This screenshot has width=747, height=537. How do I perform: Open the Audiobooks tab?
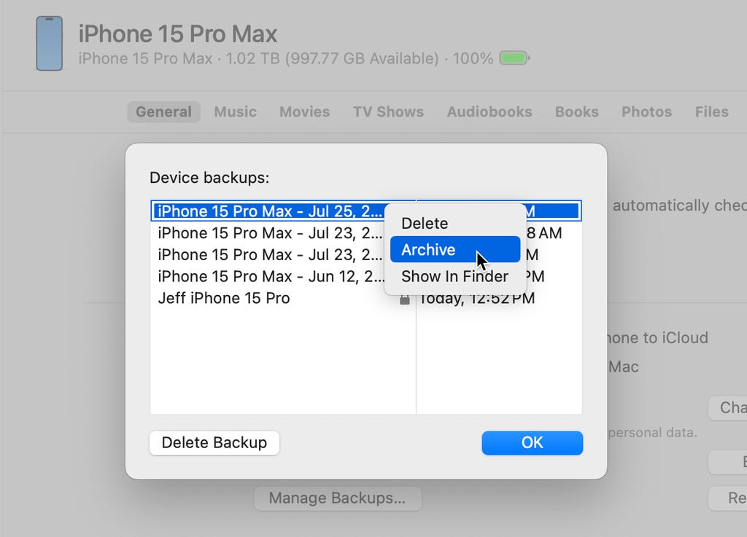[x=489, y=111]
